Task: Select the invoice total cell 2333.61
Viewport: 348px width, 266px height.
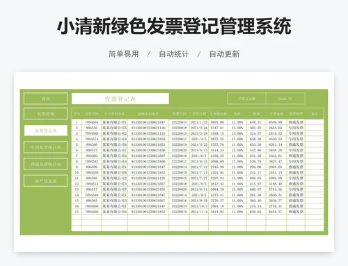Action: coord(276,156)
